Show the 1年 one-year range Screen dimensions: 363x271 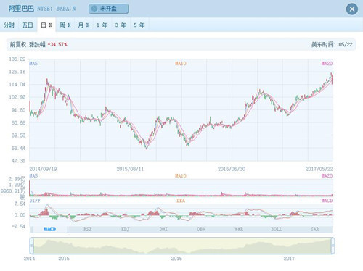pos(102,25)
